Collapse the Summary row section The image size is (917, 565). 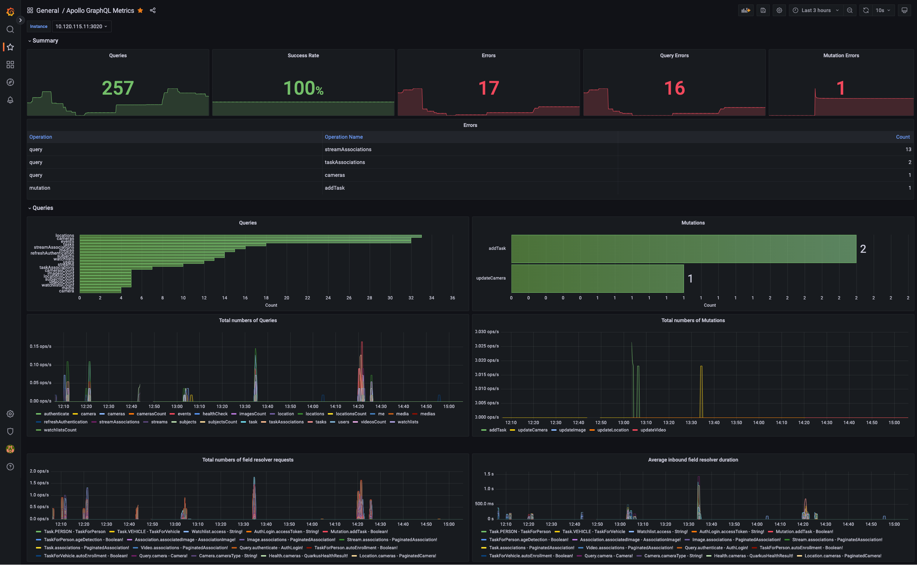tap(45, 41)
